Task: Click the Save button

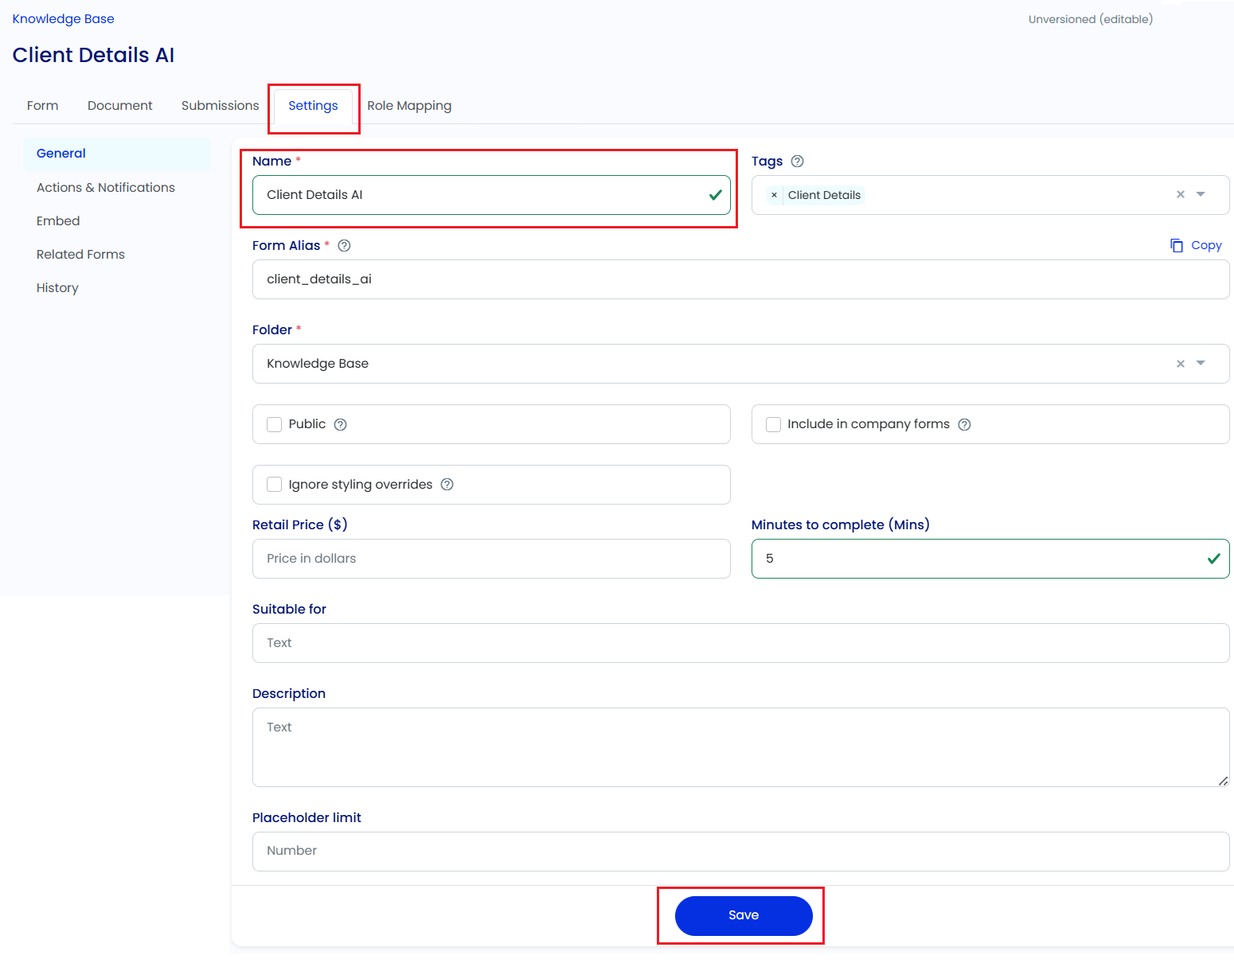Action: coord(744,915)
